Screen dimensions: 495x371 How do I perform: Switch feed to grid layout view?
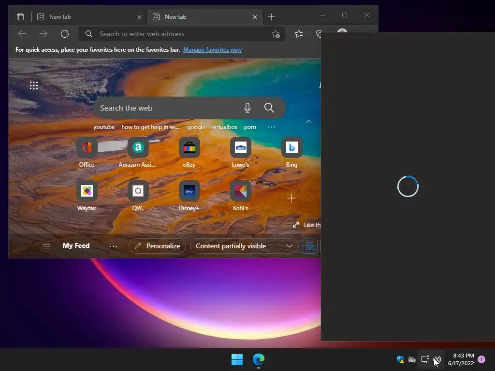coord(310,246)
